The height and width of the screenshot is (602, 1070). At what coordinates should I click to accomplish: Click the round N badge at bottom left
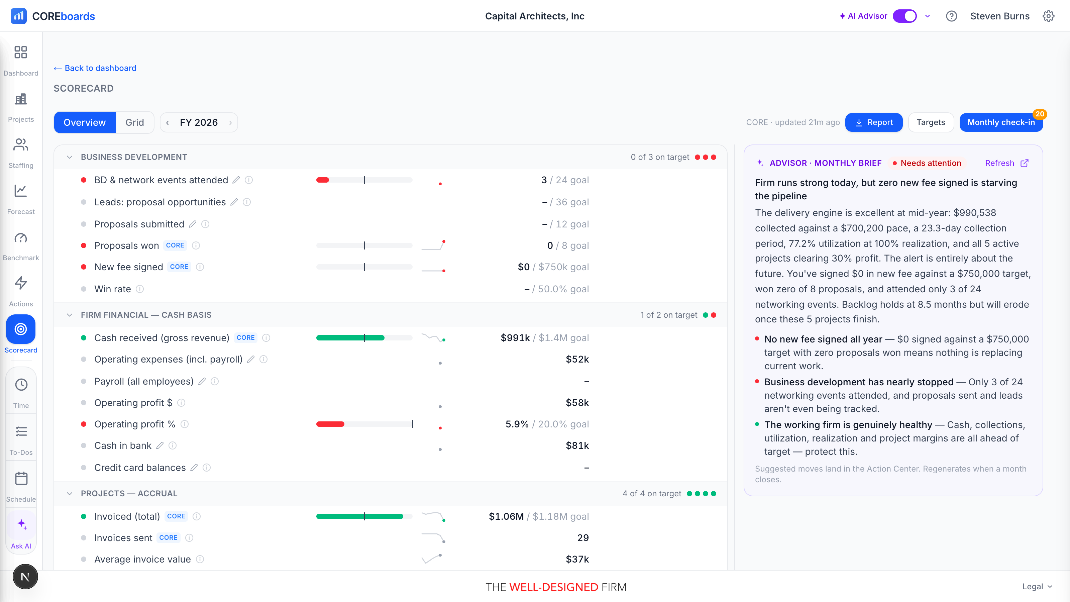tap(25, 577)
